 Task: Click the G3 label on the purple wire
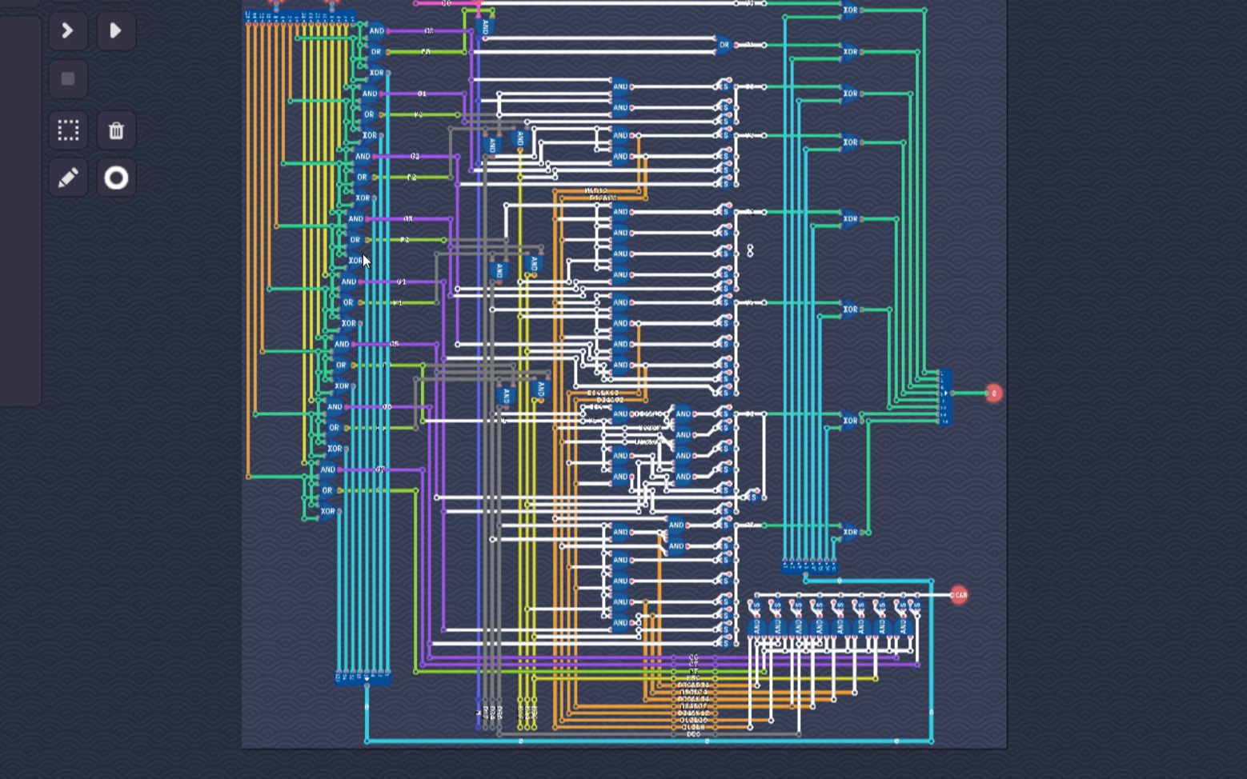tap(408, 219)
